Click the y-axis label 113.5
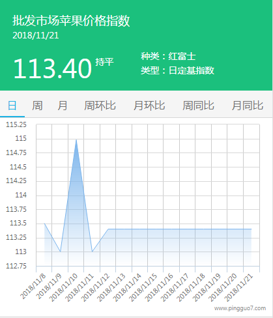 [x=18, y=223]
